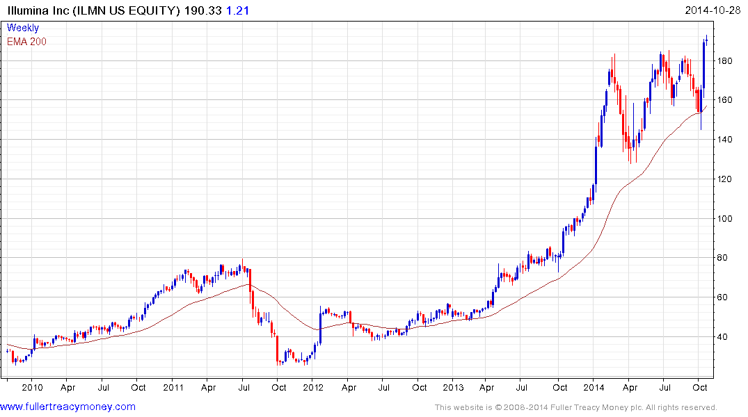The image size is (748, 417).
Task: Click the 2010 year label on time axis
Action: [32, 387]
